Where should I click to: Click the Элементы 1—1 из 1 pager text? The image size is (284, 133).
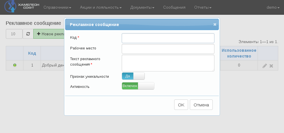coord(258,42)
